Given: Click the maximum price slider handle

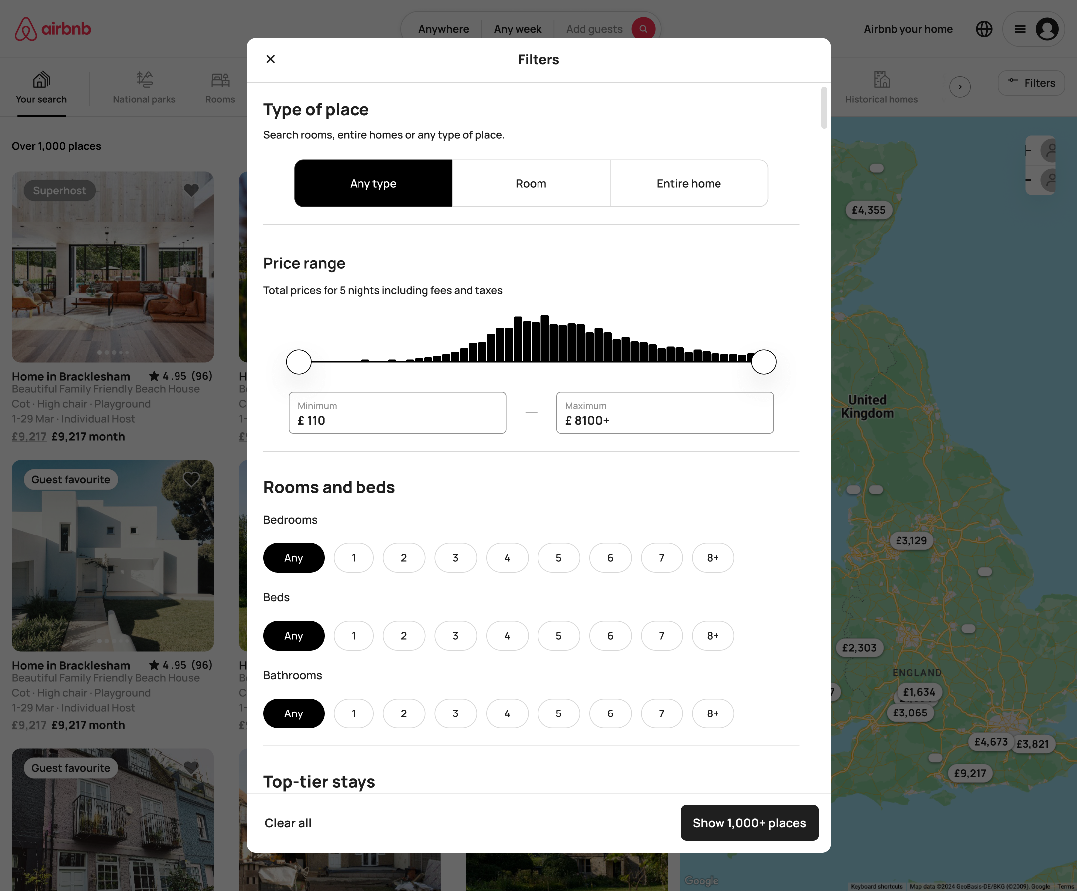Looking at the screenshot, I should (x=764, y=362).
